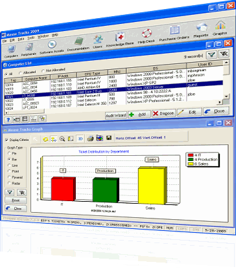Click the blue question mark help icon
236x269 pixels.
8,120
